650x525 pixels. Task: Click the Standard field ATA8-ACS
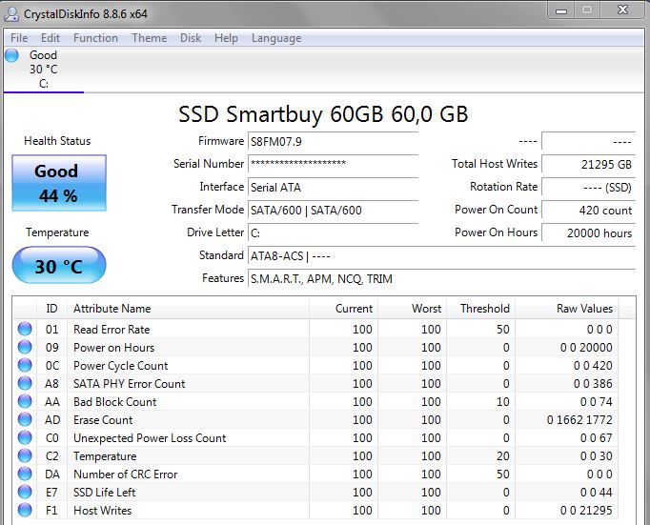tap(441, 255)
